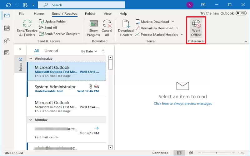The height and width of the screenshot is (156, 250).
Task: Show All messages filter
Action: [37, 51]
